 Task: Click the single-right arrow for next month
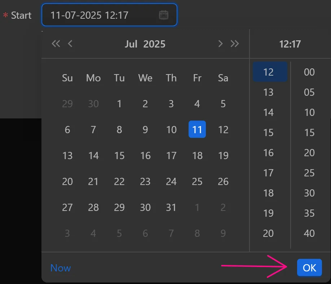220,44
